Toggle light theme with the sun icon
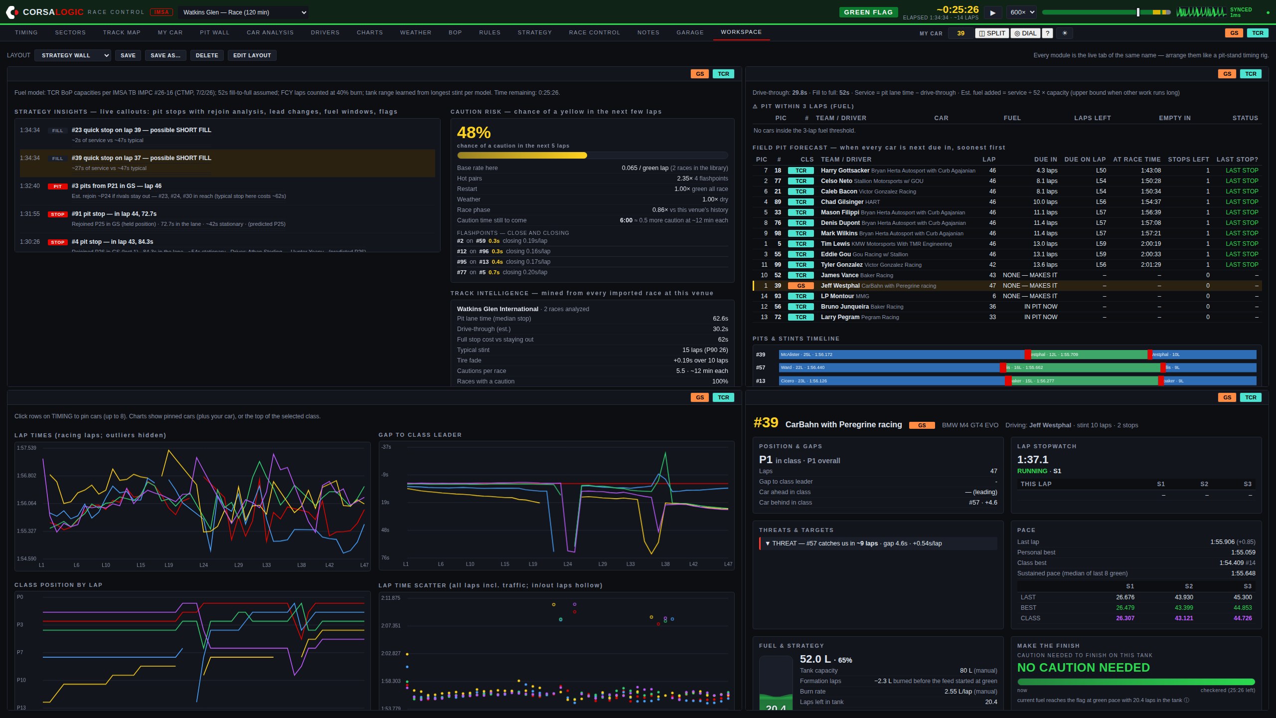Screen dimensions: 1276x718 1065,33
